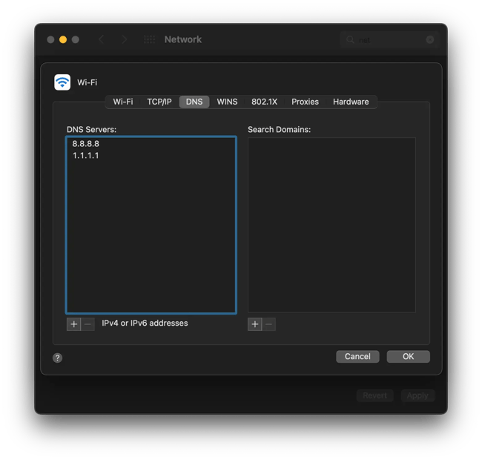Viewport: 482px width, 460px height.
Task: Minimize the Network window
Action: tap(63, 39)
